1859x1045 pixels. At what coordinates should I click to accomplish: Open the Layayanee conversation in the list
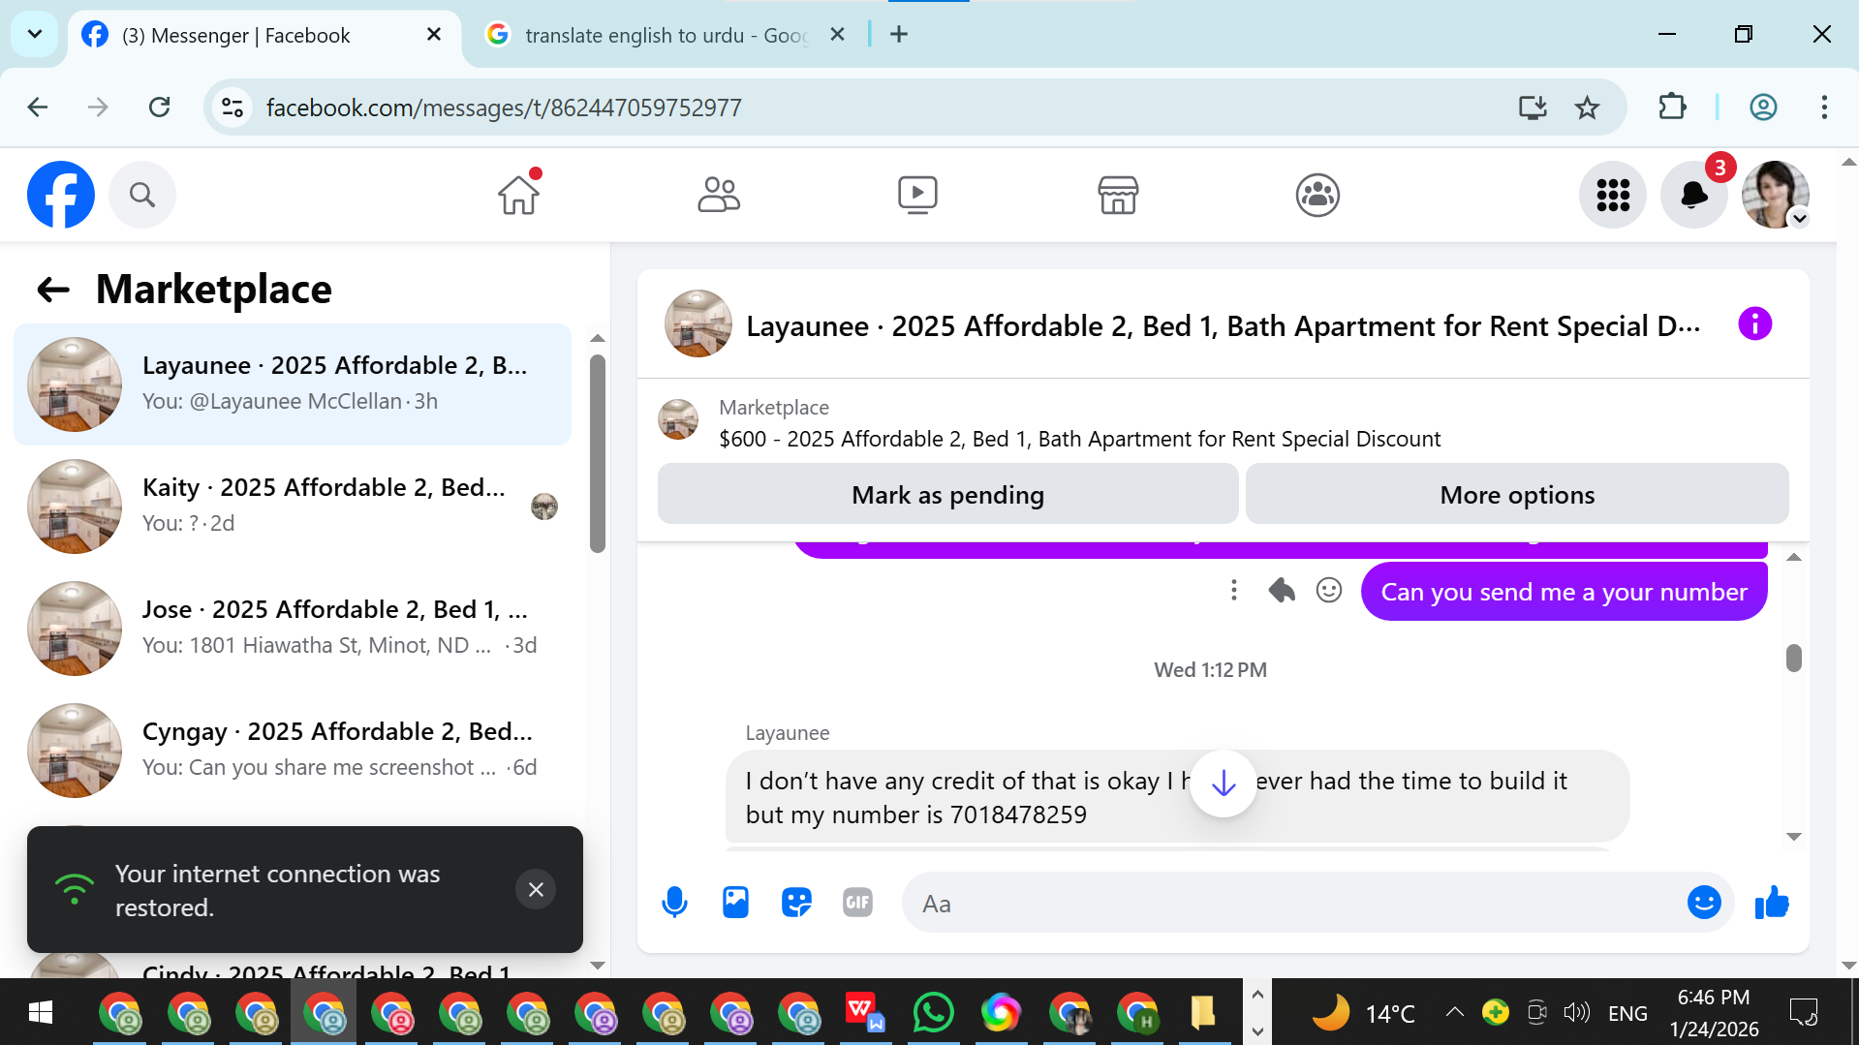(293, 384)
